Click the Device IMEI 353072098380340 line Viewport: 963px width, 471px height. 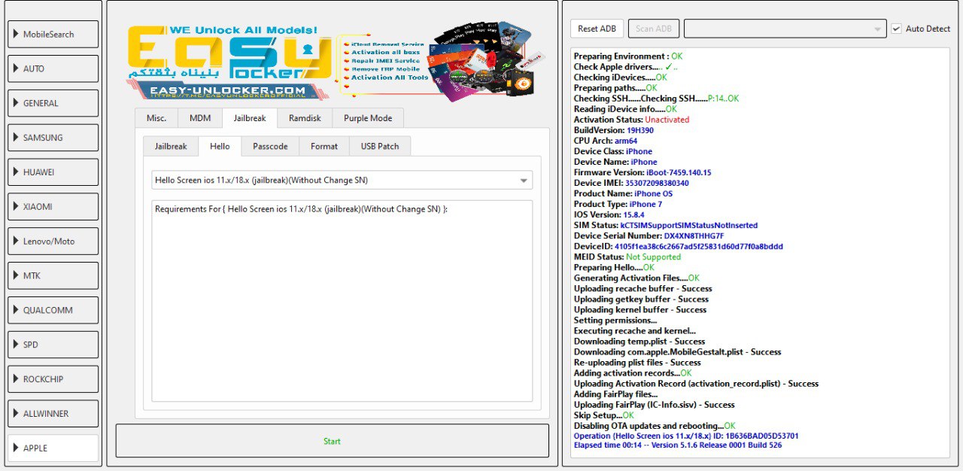coord(631,183)
